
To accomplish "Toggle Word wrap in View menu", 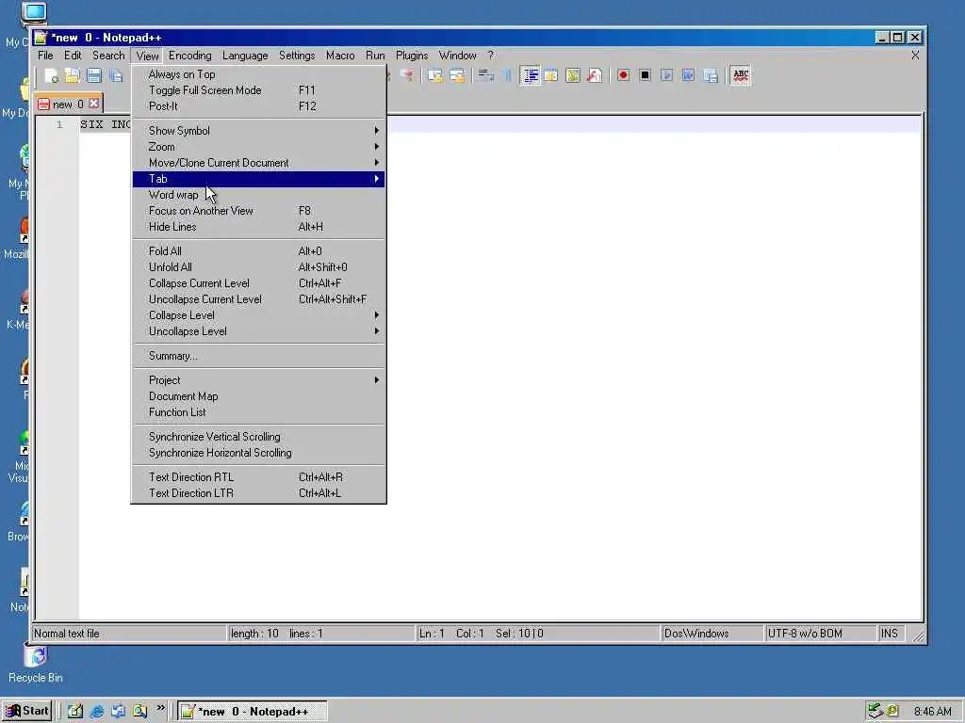I will coord(259,195).
